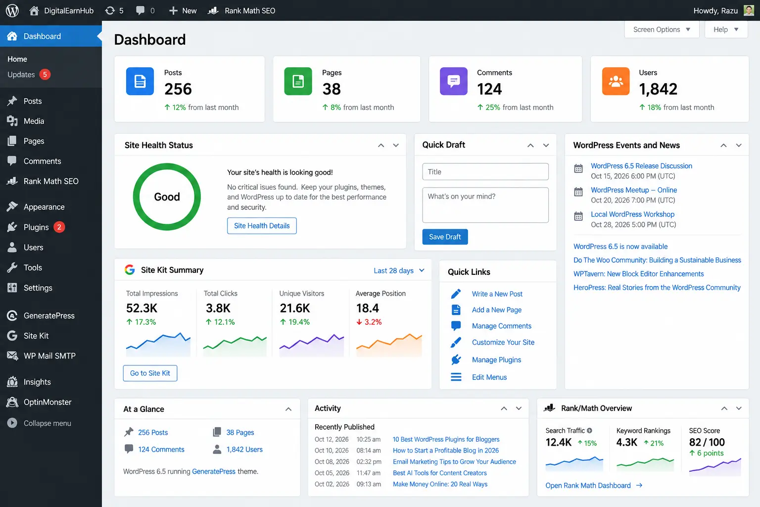This screenshot has height=507, width=760.
Task: Move WordPress Events and News panel down
Action: click(x=739, y=145)
